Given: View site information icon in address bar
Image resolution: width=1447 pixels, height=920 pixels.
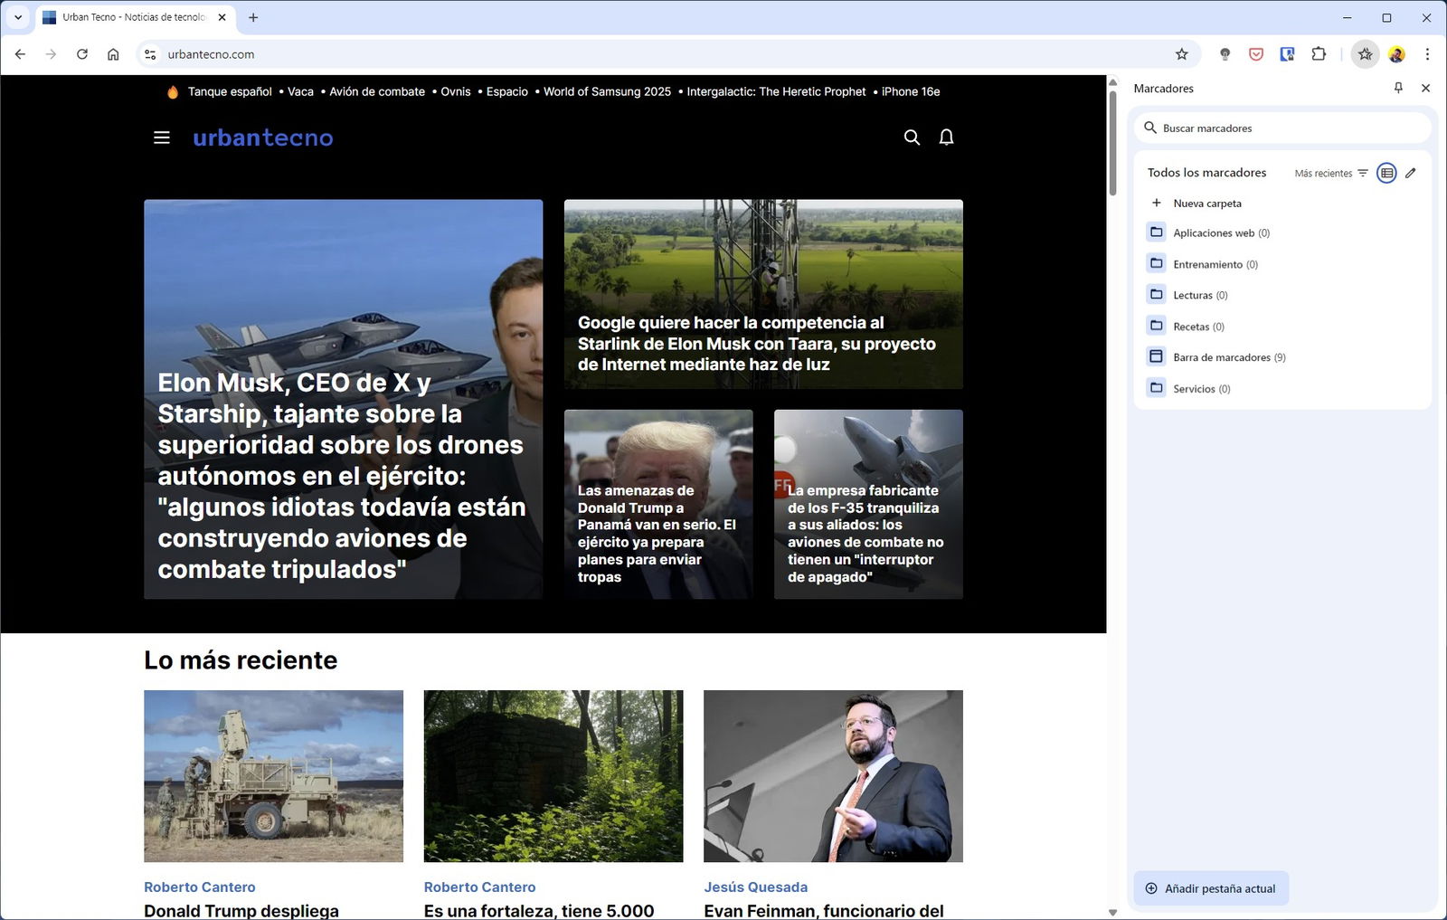Looking at the screenshot, I should (150, 54).
